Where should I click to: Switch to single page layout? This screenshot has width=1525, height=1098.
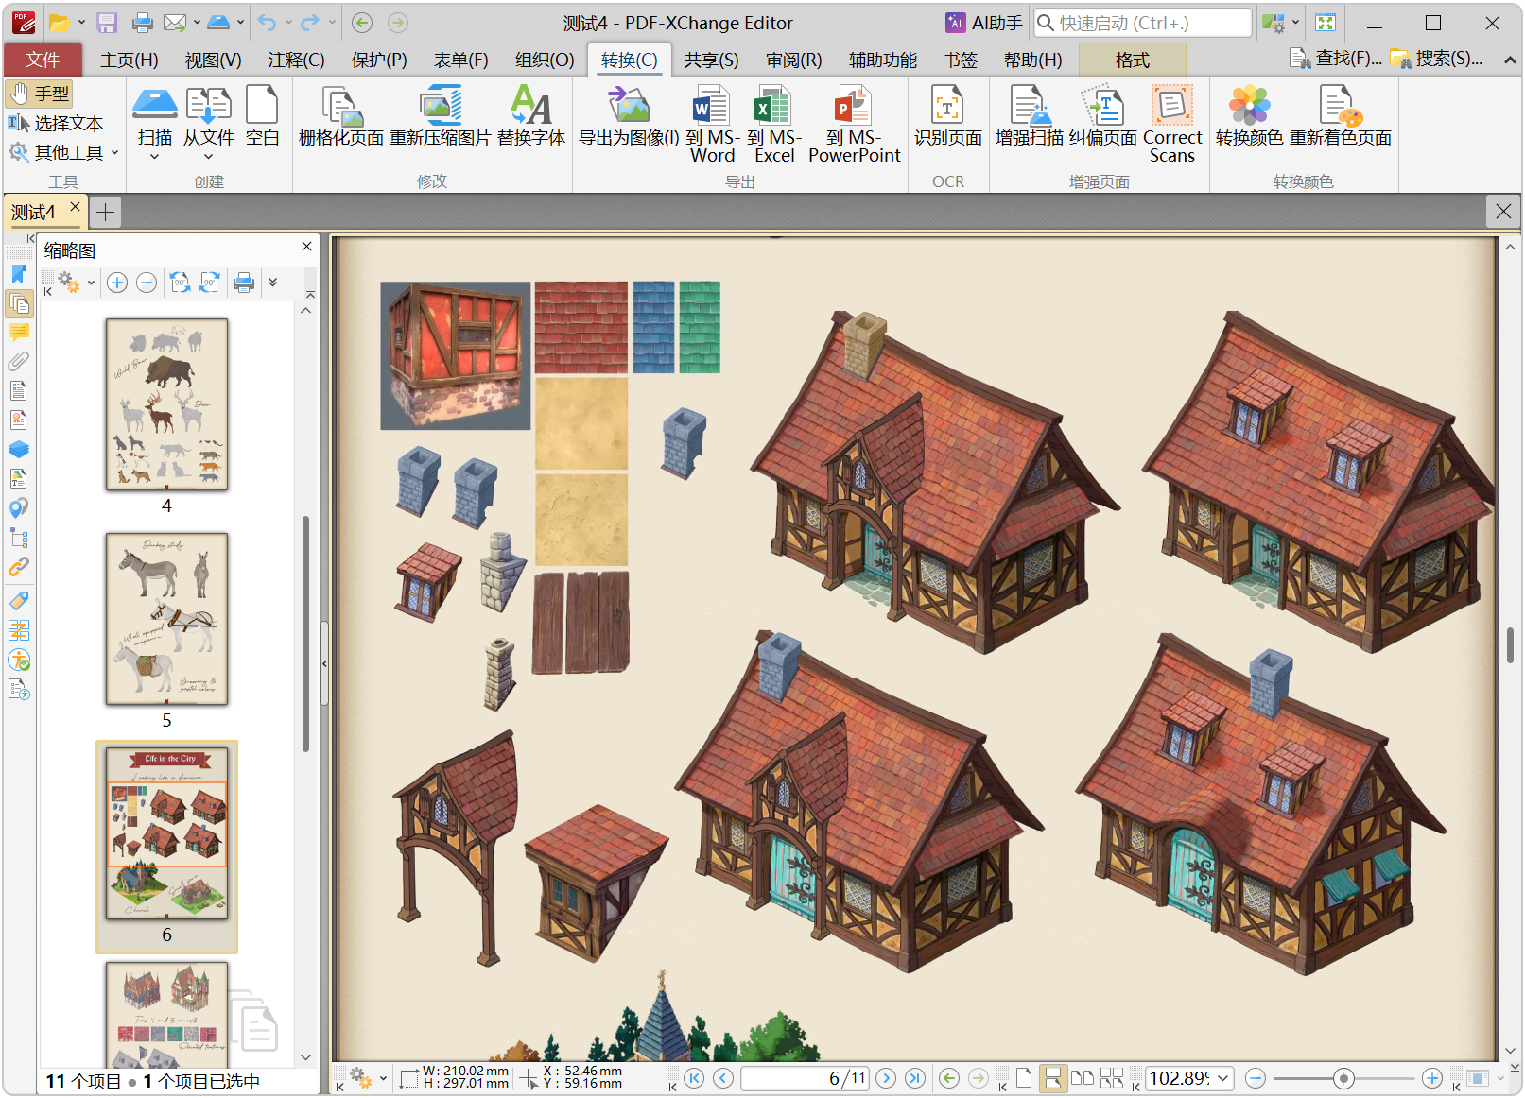click(1024, 1078)
